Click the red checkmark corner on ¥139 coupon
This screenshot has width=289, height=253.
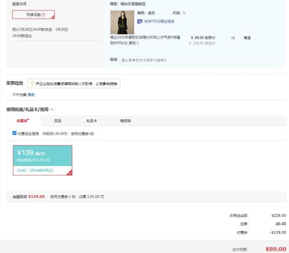[69, 173]
